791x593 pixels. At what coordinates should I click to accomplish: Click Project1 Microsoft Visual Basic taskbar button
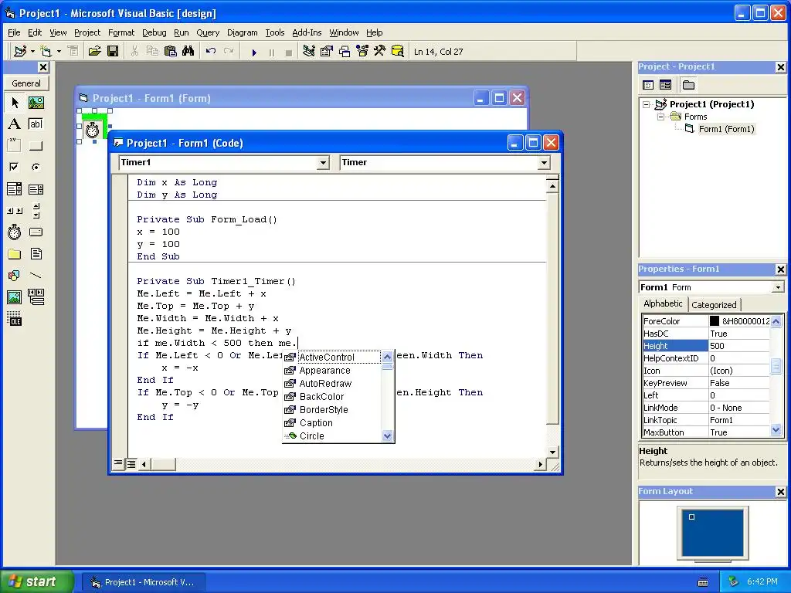click(143, 582)
